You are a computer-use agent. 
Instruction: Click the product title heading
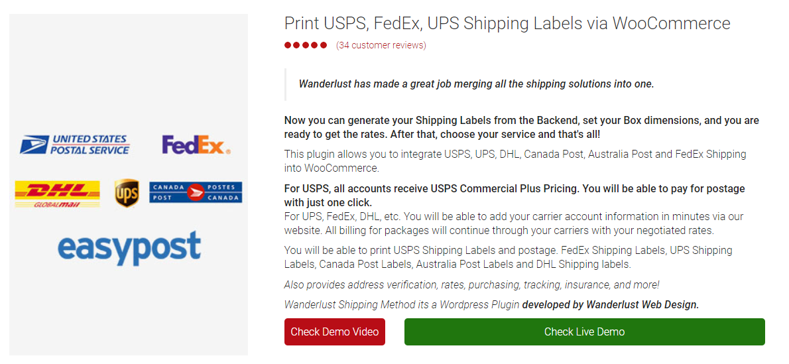point(507,23)
